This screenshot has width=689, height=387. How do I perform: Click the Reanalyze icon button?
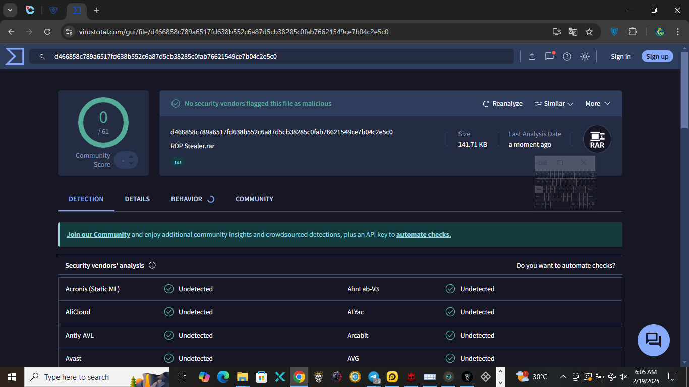[x=486, y=103]
